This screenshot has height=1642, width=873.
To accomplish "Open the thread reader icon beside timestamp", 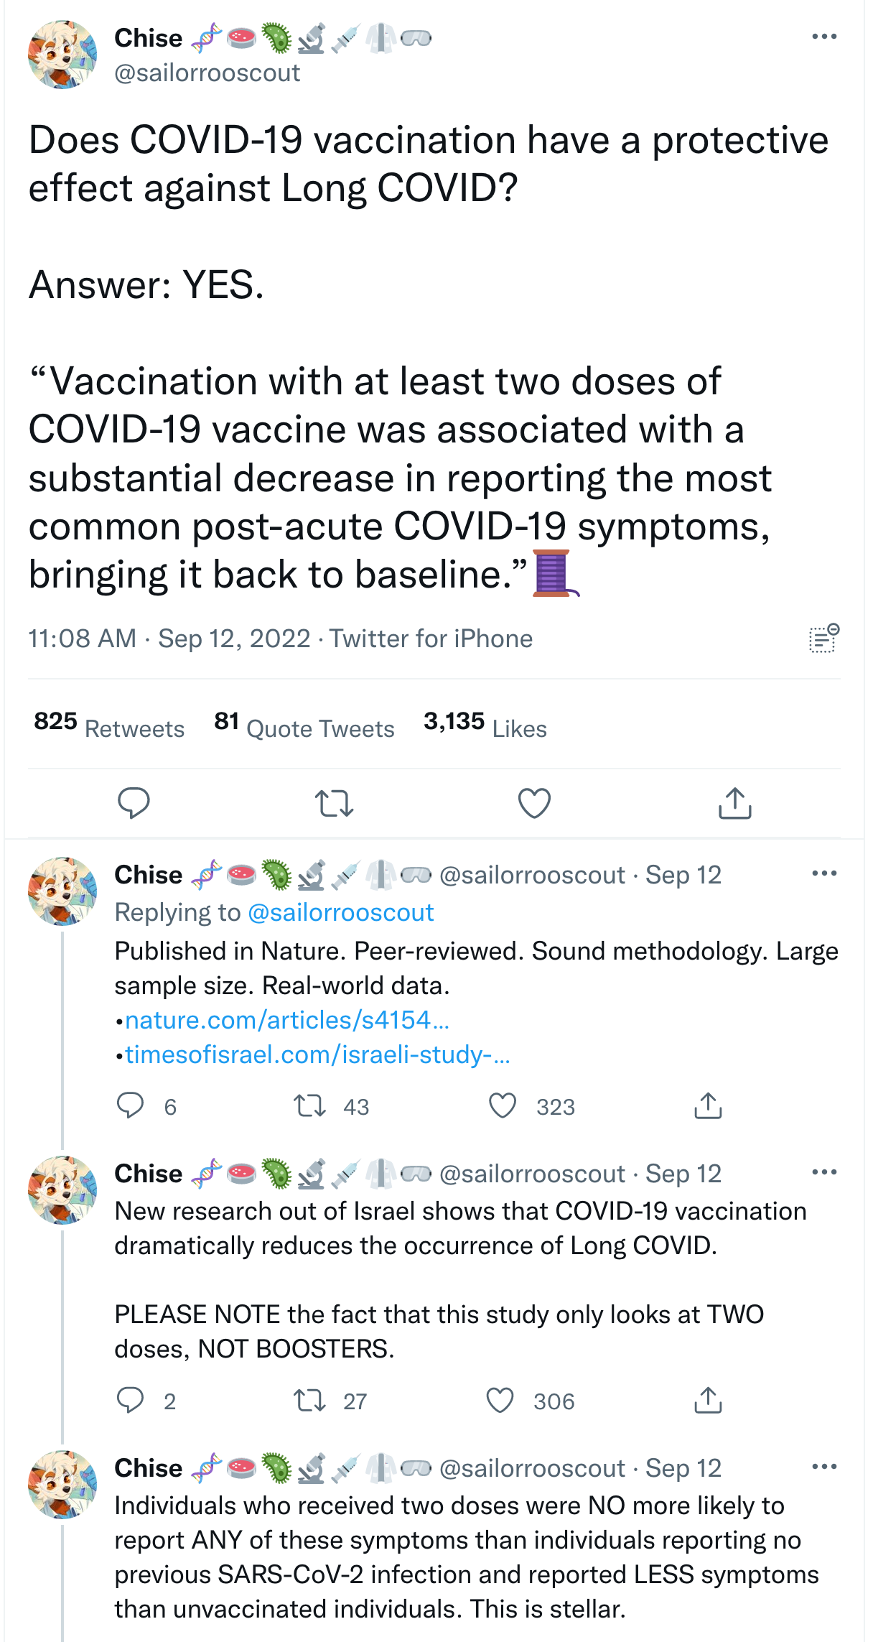I will 823,638.
